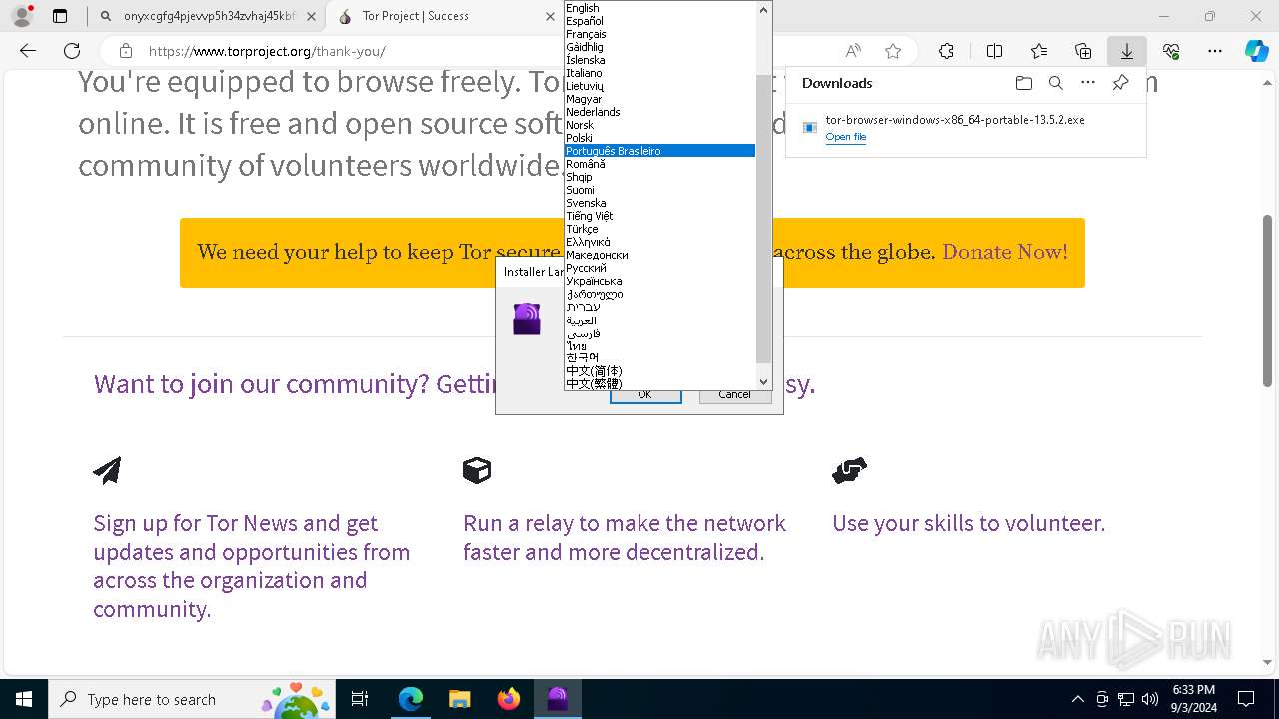Screen dimensions: 1279x719
Task: Choose Italiano in the language dropdown
Action: click(x=659, y=73)
